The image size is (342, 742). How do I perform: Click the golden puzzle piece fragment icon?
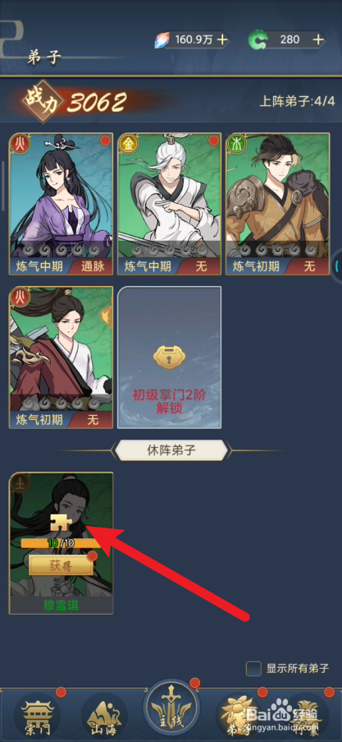(61, 523)
